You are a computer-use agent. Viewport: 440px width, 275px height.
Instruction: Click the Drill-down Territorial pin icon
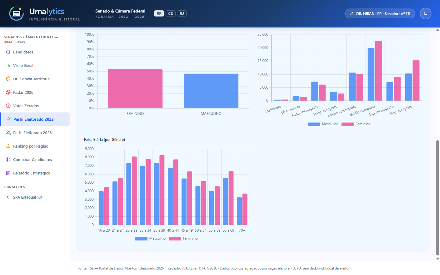pyautogui.click(x=8, y=79)
